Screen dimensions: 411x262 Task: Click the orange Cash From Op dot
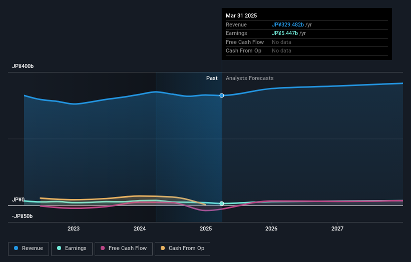pos(163,248)
